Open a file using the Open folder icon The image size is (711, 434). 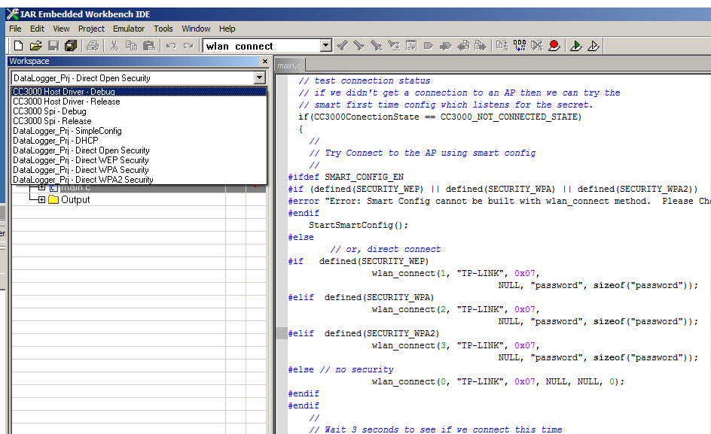[x=36, y=46]
